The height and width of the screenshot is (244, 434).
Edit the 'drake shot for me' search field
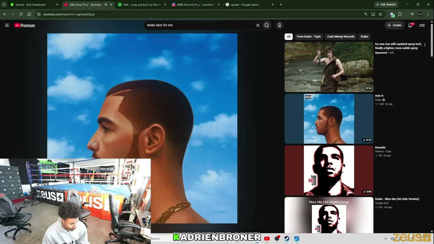click(200, 25)
